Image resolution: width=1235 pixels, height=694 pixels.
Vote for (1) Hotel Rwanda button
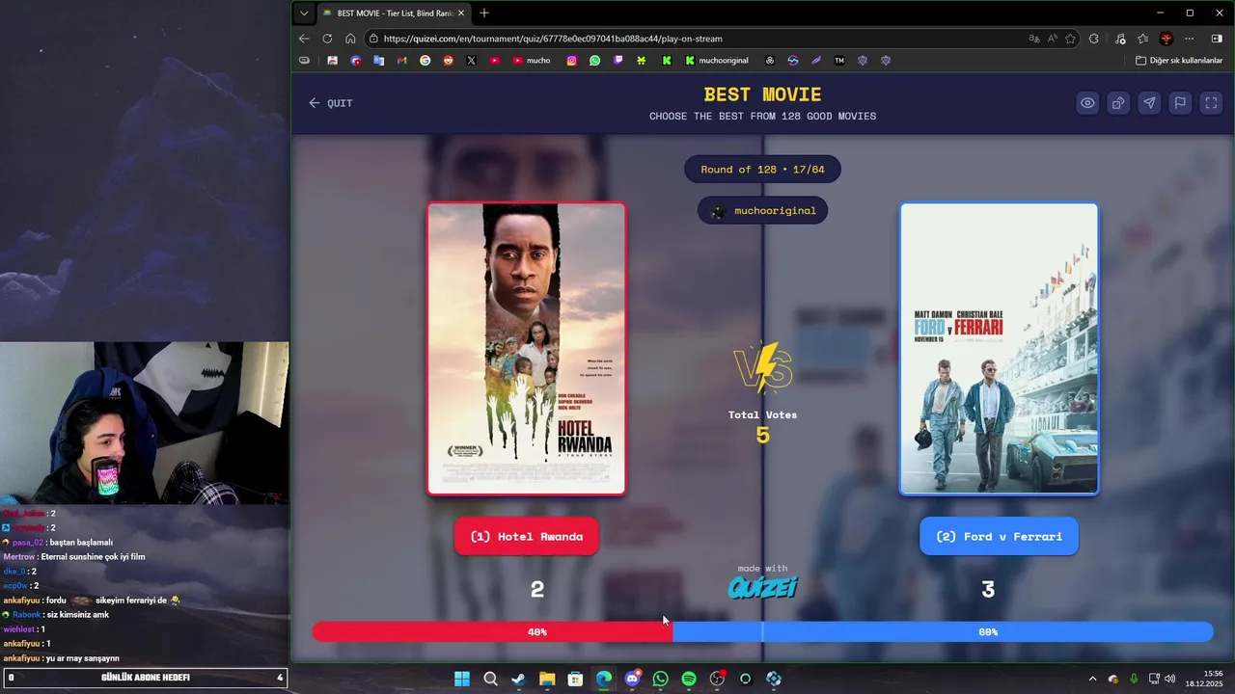[x=526, y=536]
